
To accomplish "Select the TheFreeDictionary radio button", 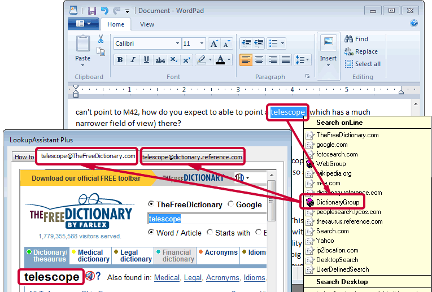I will coord(151,204).
